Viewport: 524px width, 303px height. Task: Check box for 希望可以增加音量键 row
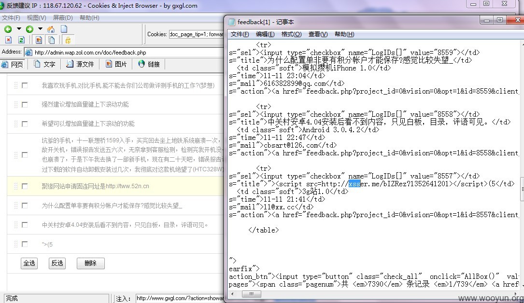[x=25, y=124]
